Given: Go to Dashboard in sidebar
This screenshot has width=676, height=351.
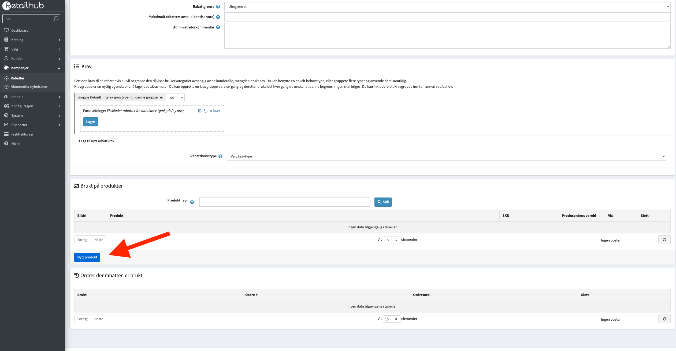Looking at the screenshot, I should [x=20, y=30].
